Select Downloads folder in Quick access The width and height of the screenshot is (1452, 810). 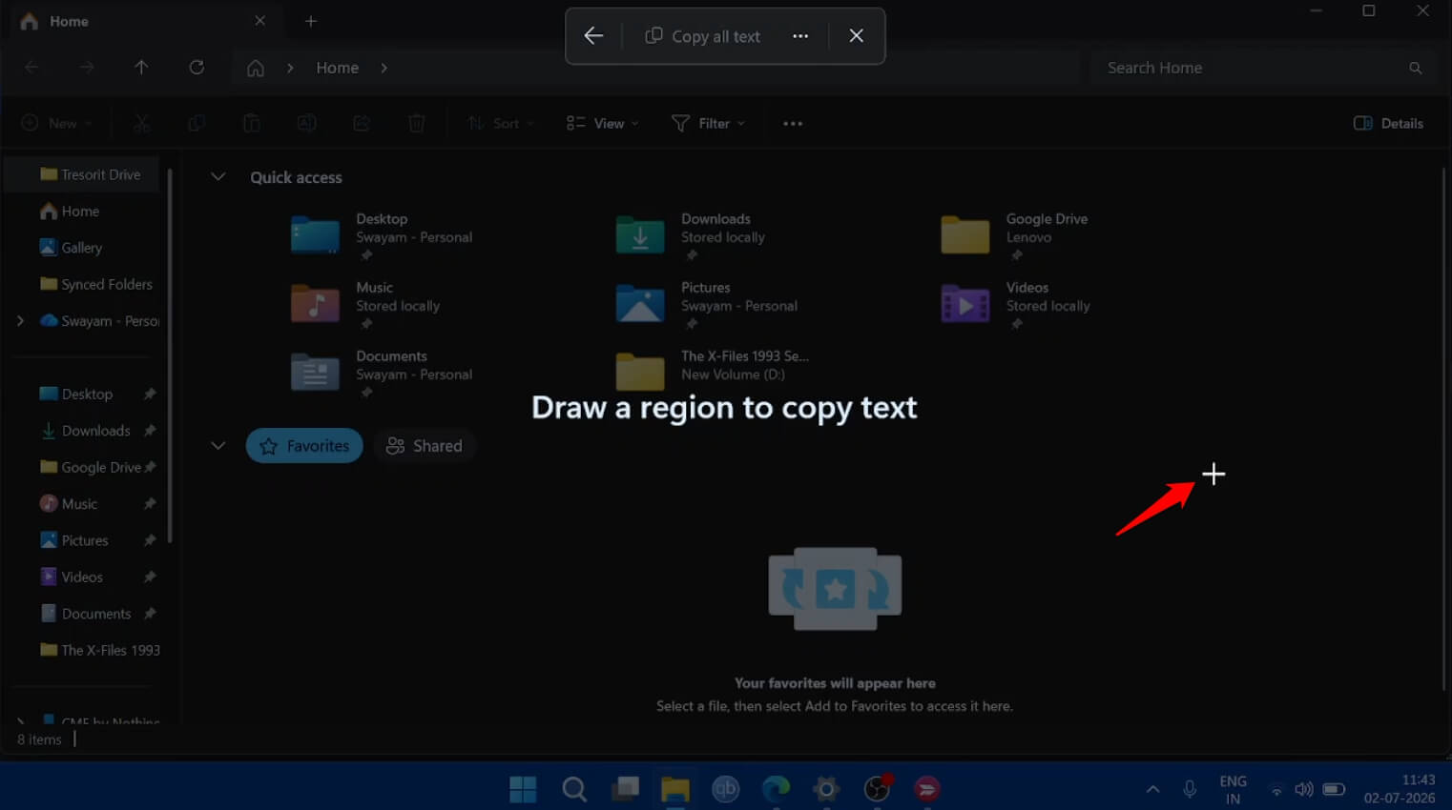(692, 235)
